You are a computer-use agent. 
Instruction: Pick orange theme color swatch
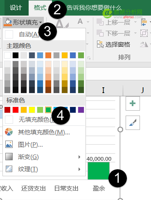coord(48,55)
